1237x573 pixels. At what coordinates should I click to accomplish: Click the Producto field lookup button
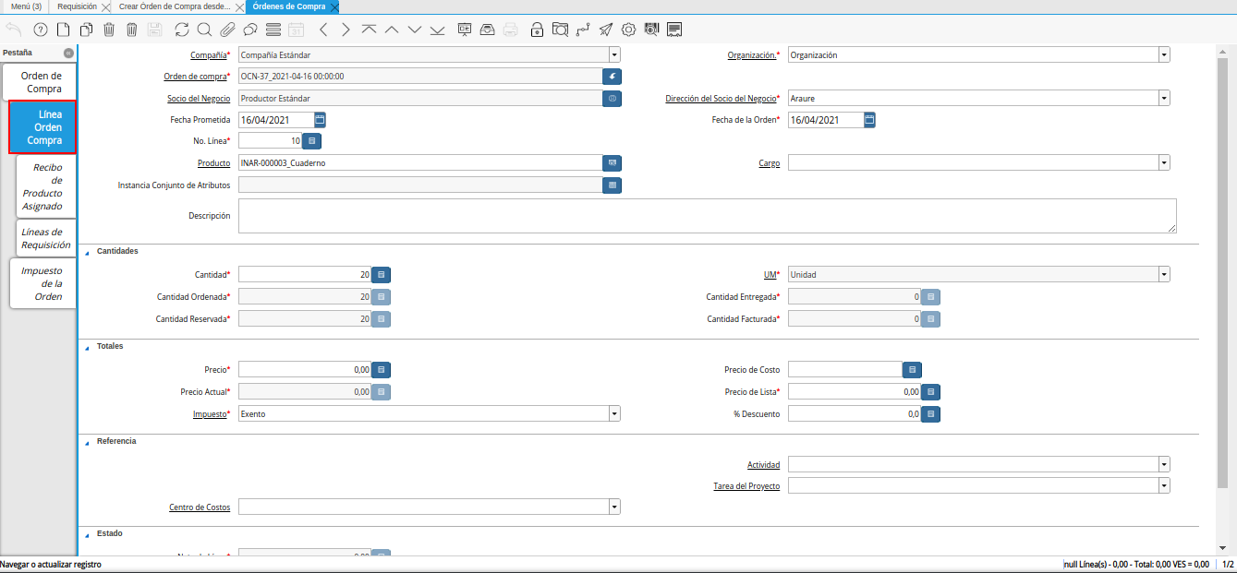pyautogui.click(x=612, y=163)
